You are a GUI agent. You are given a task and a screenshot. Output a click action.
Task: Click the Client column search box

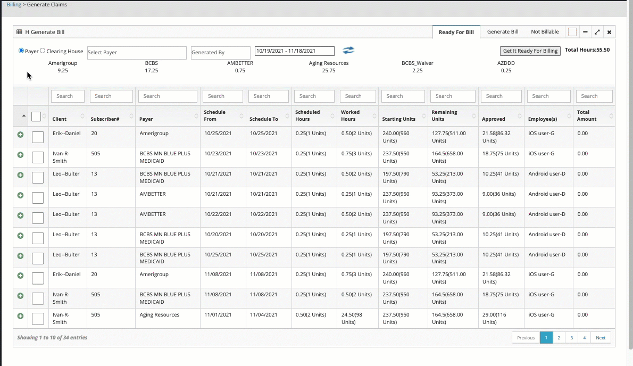68,96
